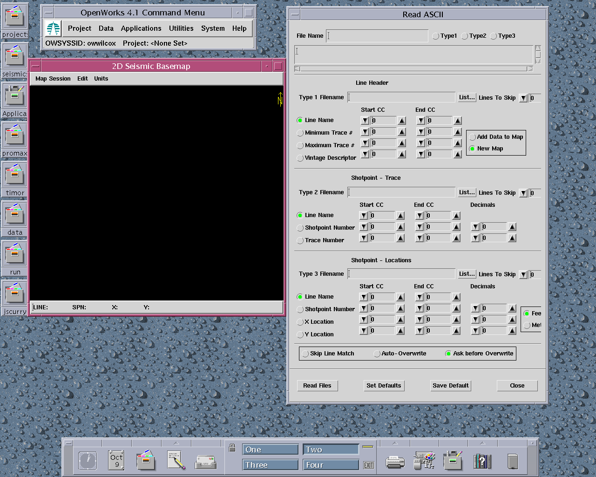Switch to workspace One
The width and height of the screenshot is (596, 477).
tap(270, 450)
